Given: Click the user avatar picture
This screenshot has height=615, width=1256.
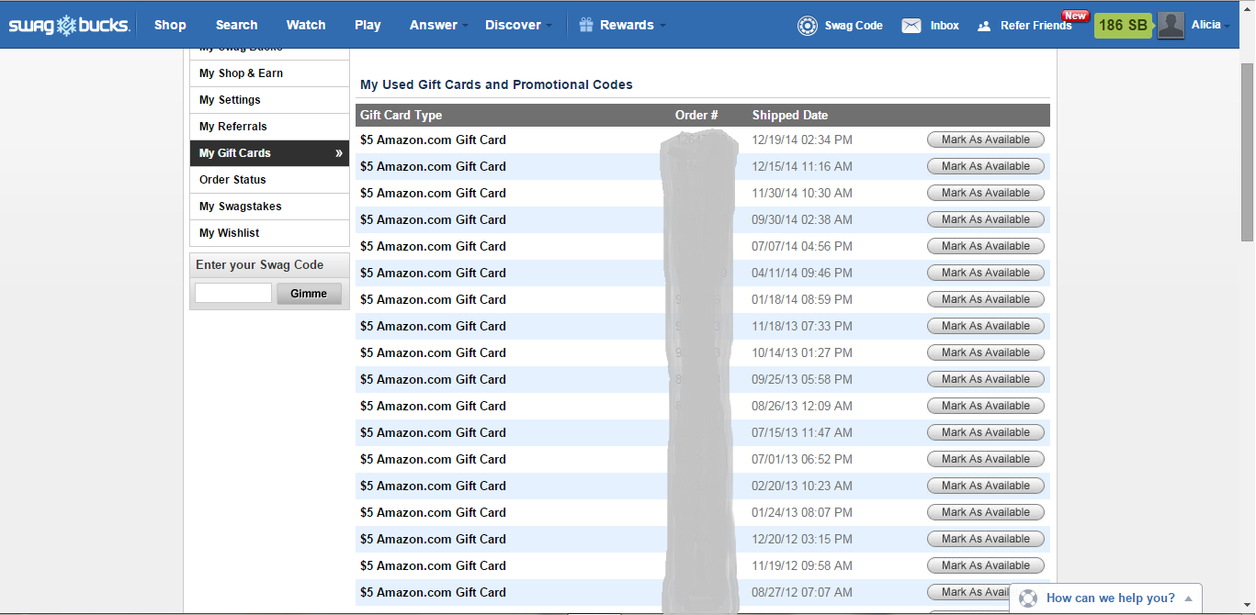Looking at the screenshot, I should tap(1171, 26).
